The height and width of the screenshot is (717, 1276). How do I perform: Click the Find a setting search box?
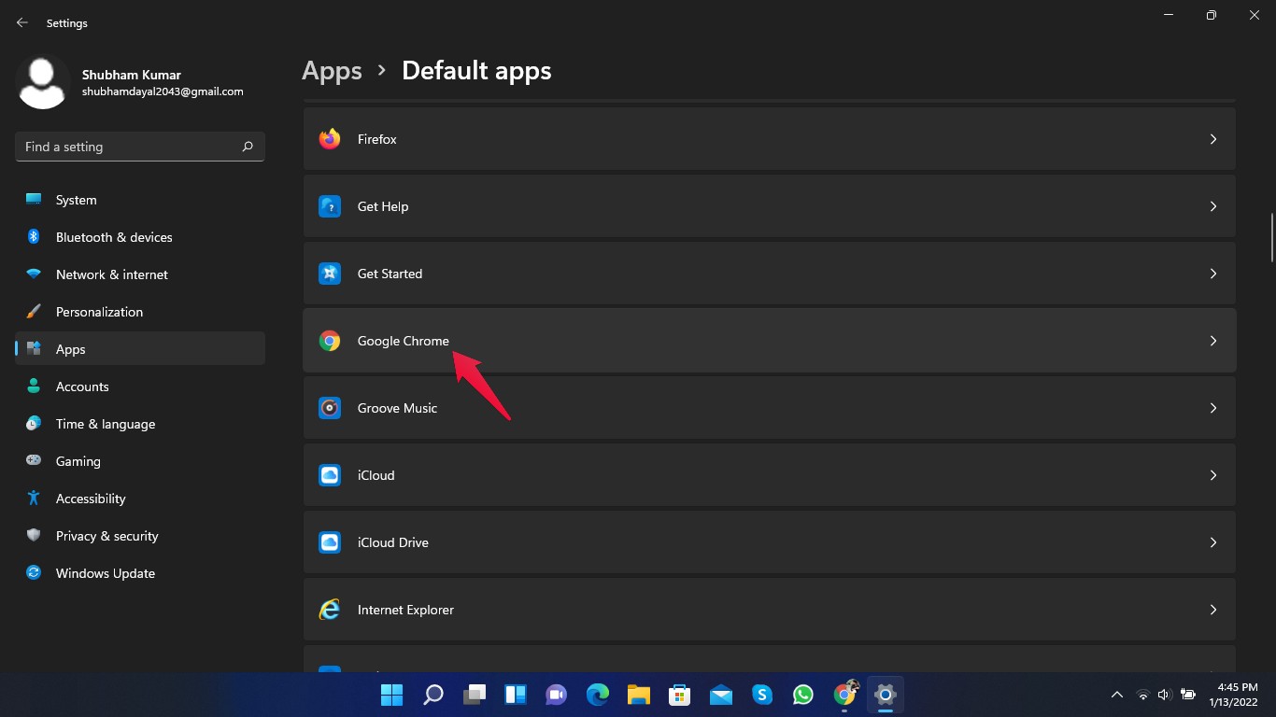(131, 147)
